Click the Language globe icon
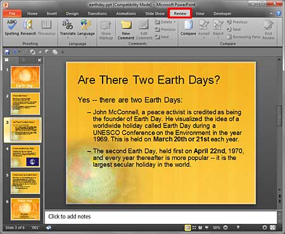The width and height of the screenshot is (285, 234). (85, 25)
